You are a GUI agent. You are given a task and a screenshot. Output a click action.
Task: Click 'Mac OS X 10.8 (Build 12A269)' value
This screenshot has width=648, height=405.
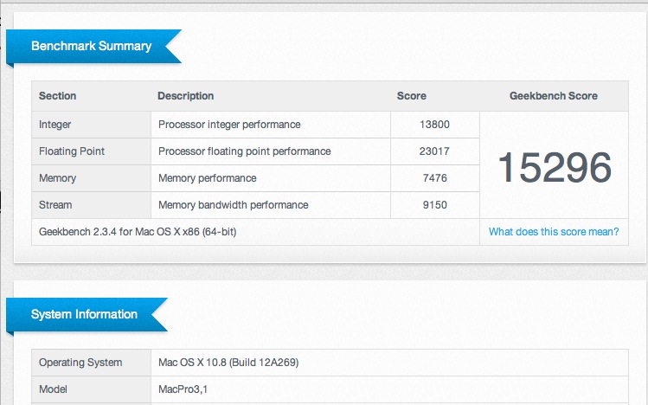tap(228, 363)
